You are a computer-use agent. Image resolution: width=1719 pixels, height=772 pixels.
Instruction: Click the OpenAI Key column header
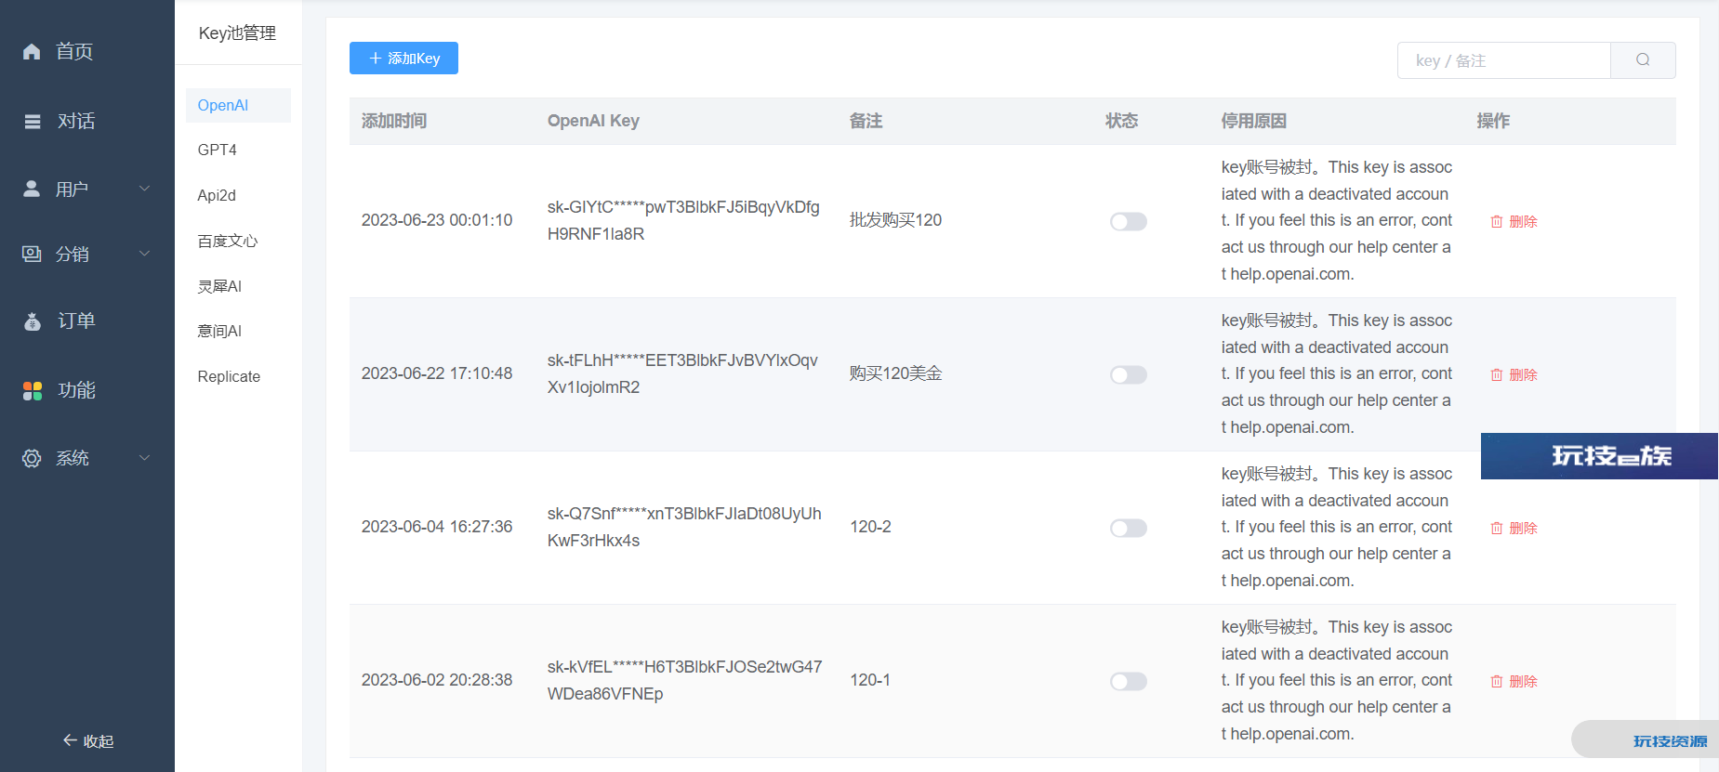click(593, 121)
